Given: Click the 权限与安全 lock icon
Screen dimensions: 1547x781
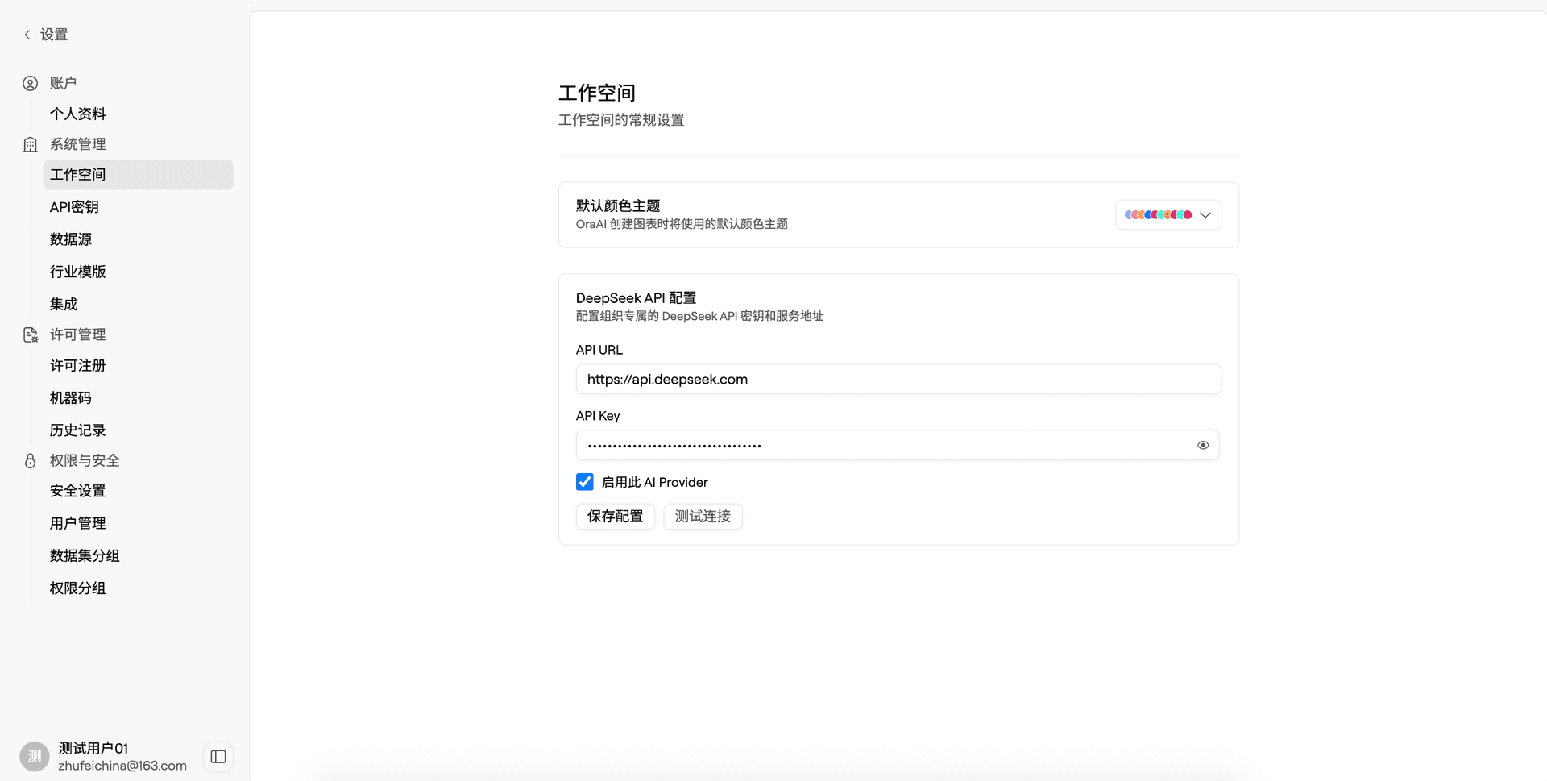Looking at the screenshot, I should [30, 460].
